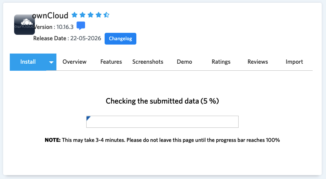Viewport: 326px width, 179px height.
Task: Select the Install tab
Action: [28, 62]
